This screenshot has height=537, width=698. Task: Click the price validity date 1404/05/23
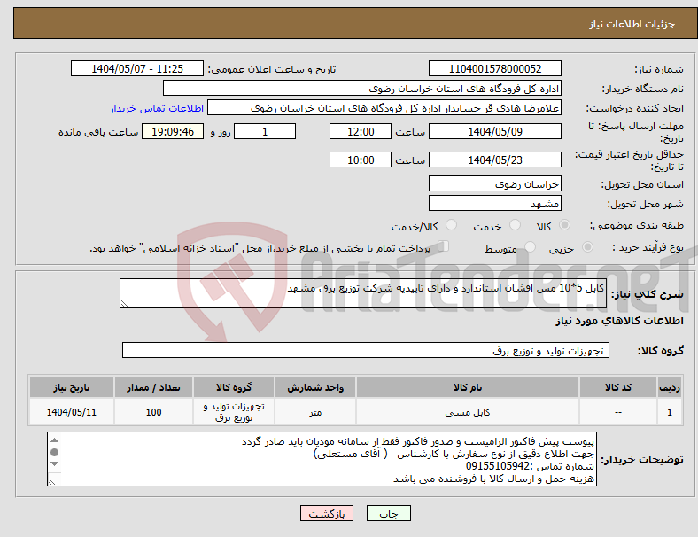(495, 160)
